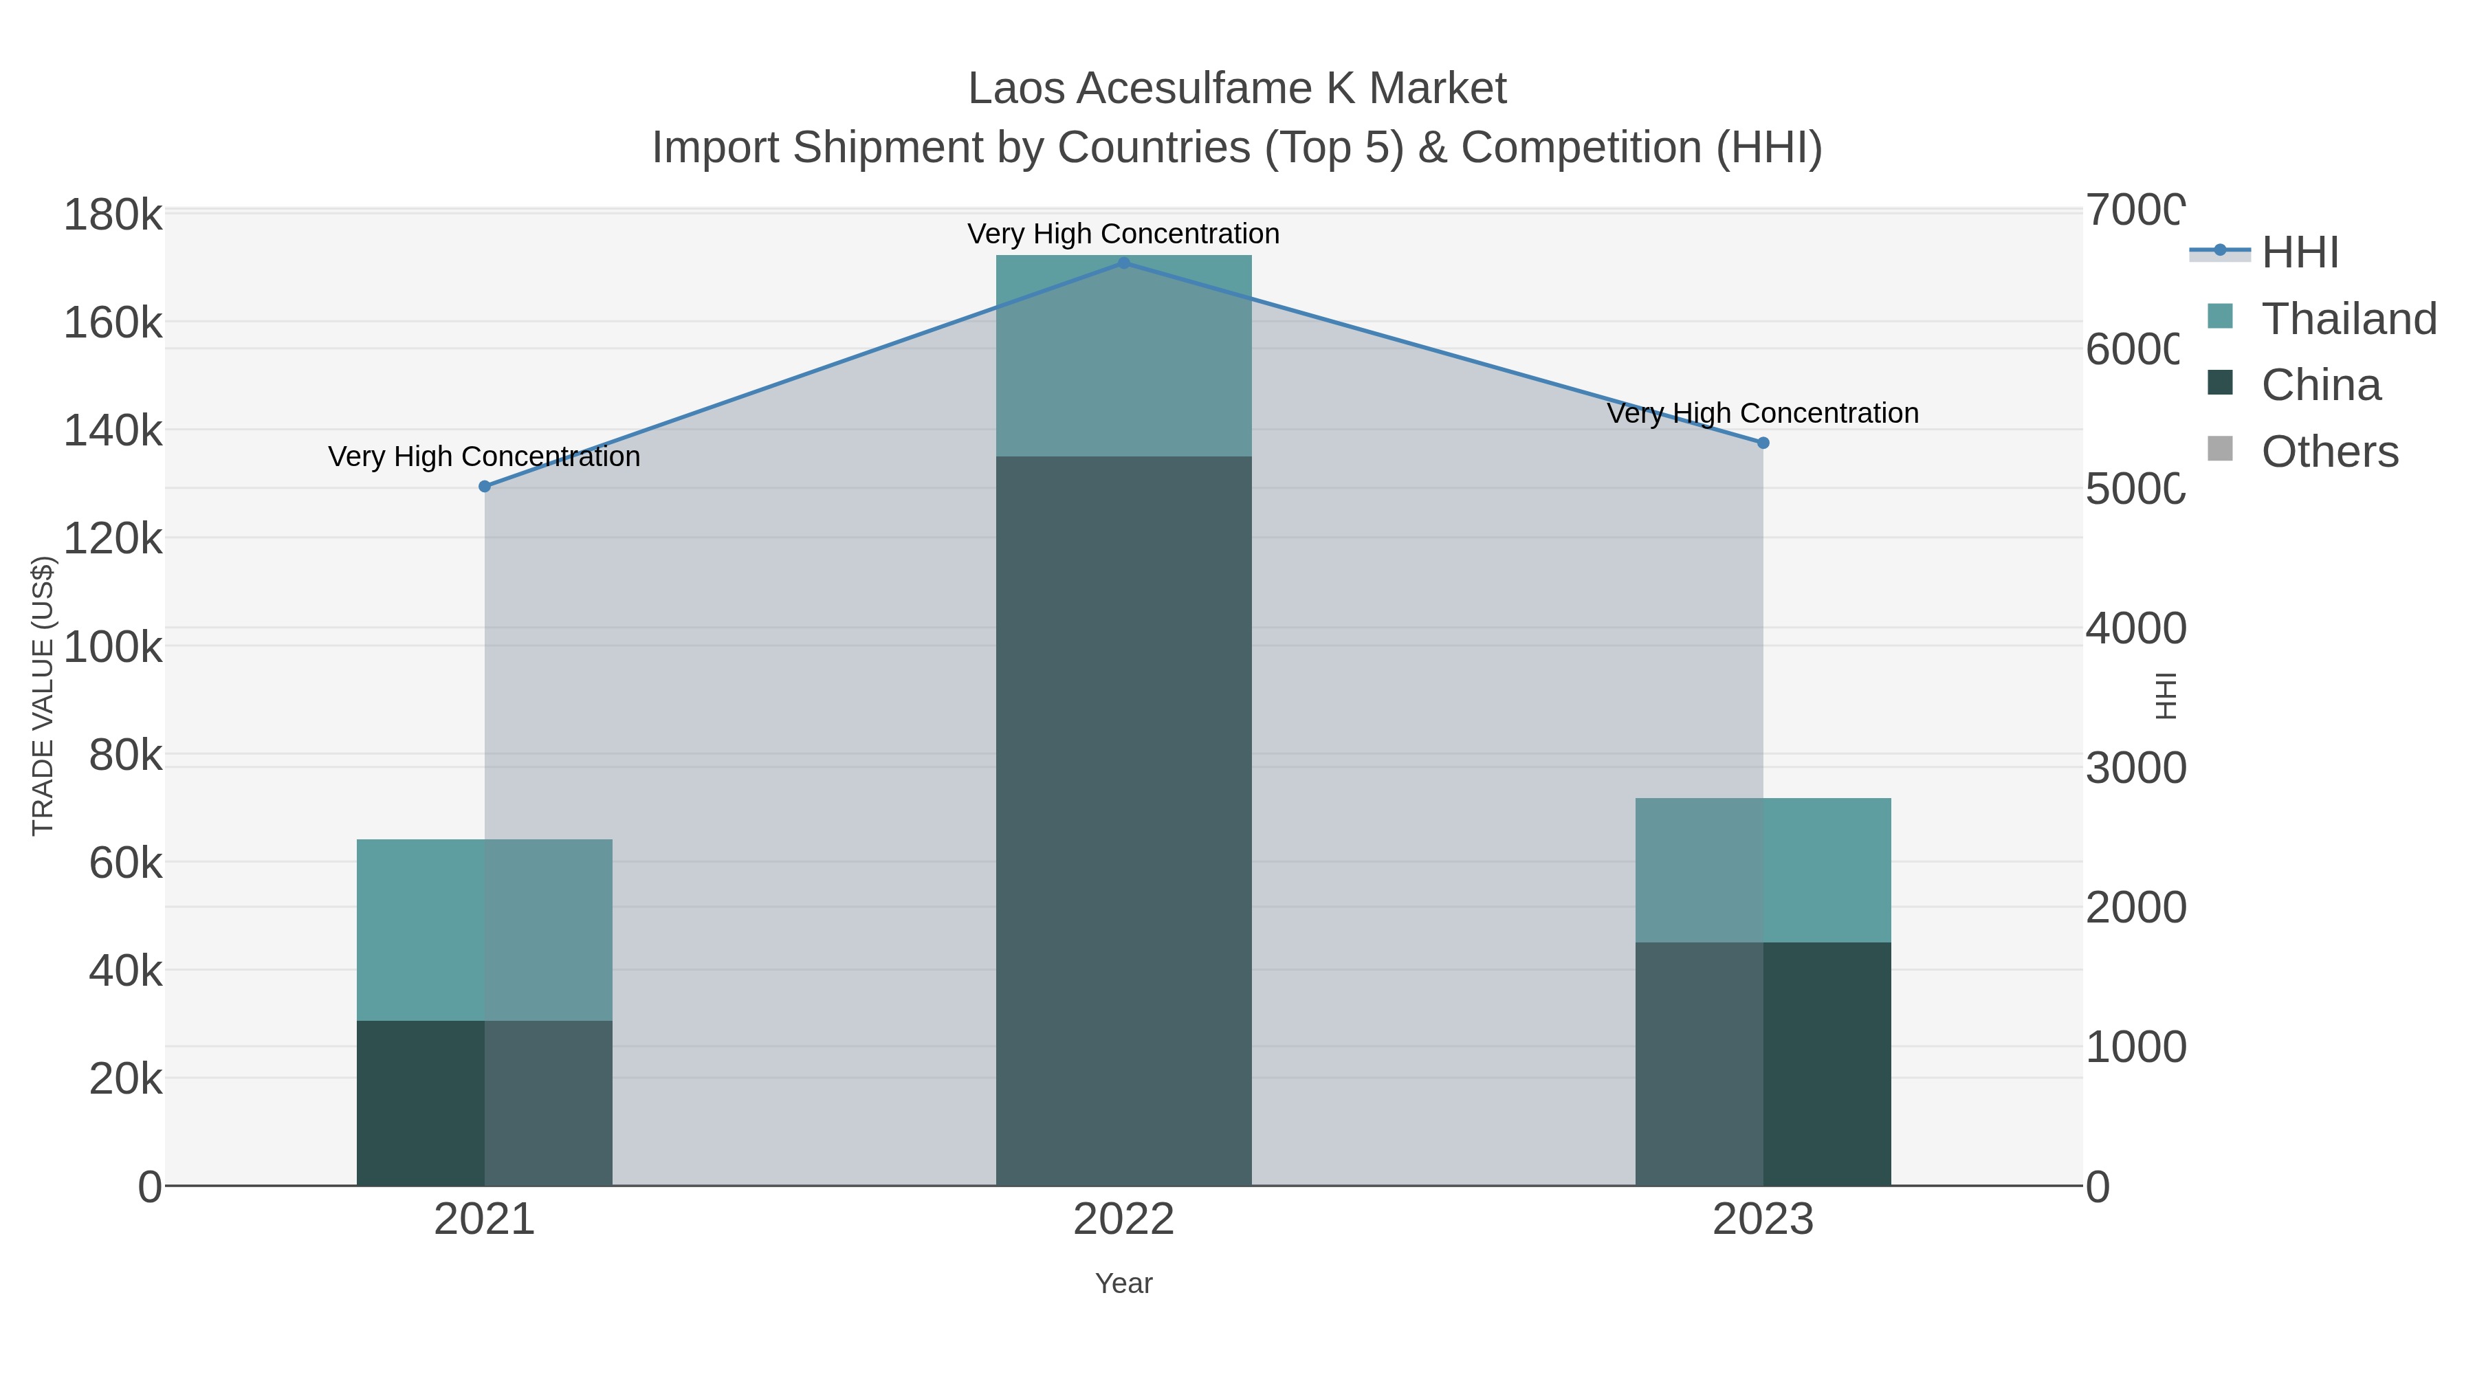Viewport: 2475px width, 1392px height.
Task: Click Very High Concentration label above 2022
Action: click(1123, 234)
